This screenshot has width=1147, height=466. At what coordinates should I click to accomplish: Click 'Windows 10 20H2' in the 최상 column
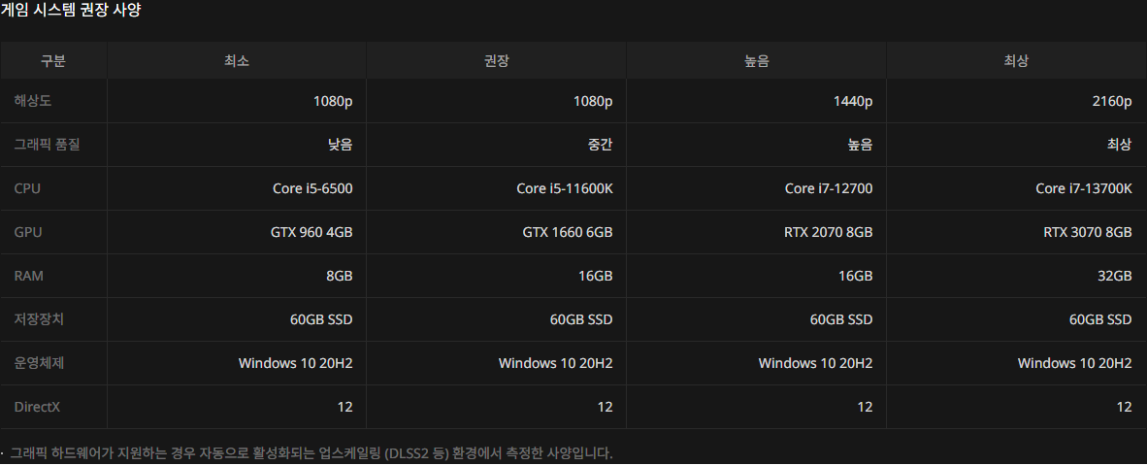(1074, 363)
